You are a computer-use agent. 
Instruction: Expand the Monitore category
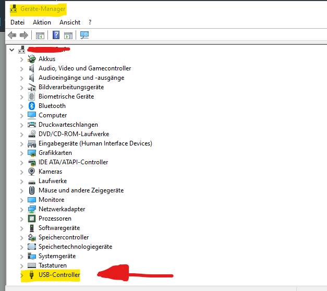tap(22, 200)
